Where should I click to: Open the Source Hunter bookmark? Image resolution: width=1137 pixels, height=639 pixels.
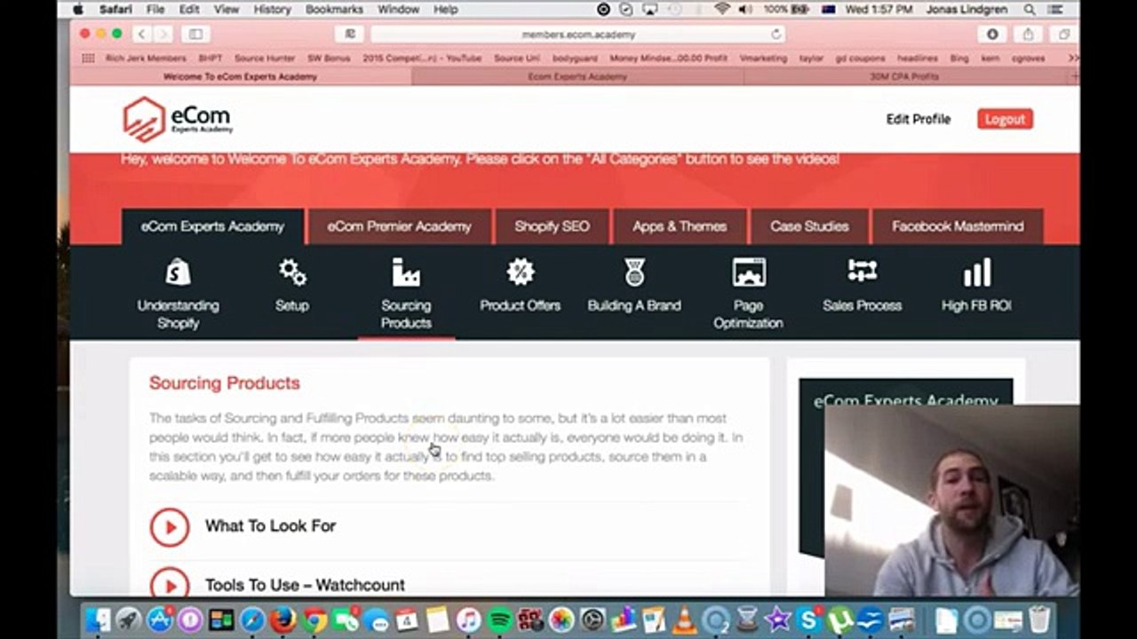(x=264, y=58)
